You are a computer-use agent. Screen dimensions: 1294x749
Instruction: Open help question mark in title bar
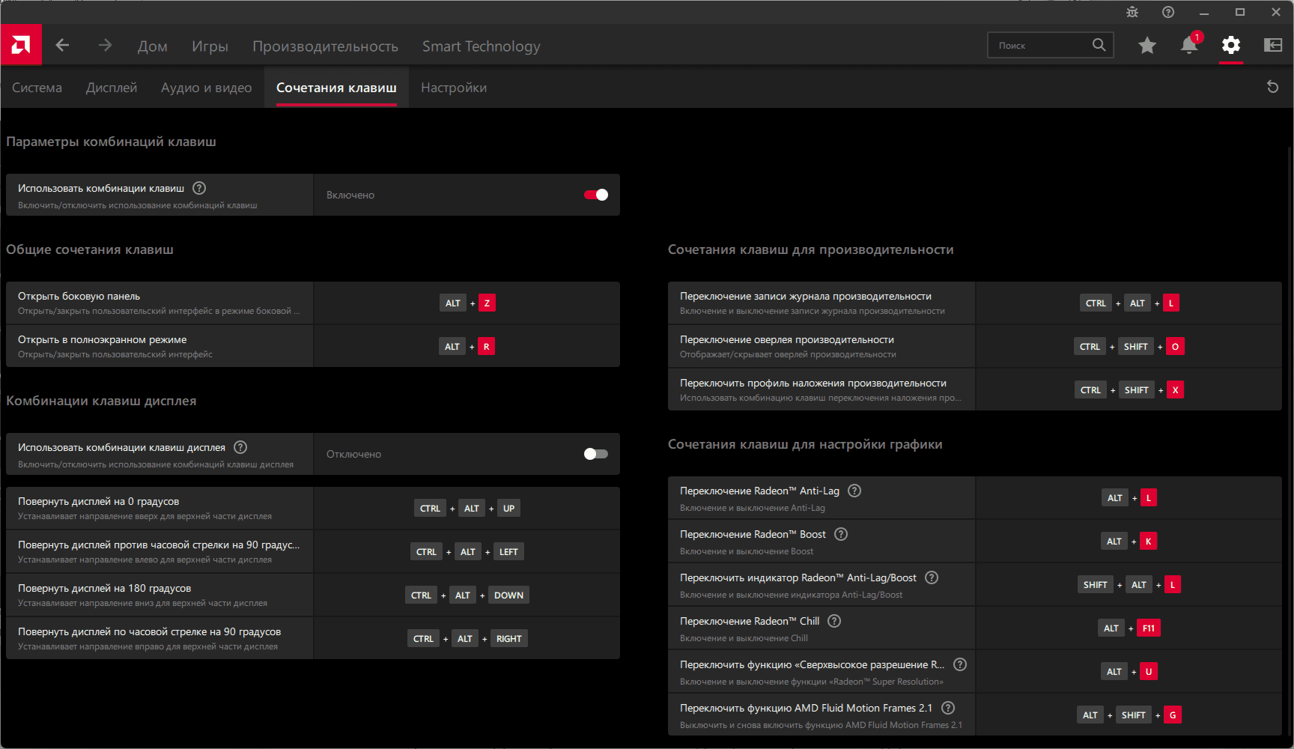click(1168, 12)
